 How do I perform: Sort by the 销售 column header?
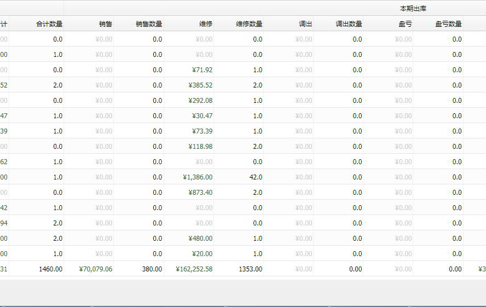[x=106, y=24]
